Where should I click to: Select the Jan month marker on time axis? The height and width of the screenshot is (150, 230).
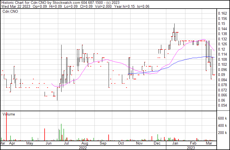tap(175, 144)
